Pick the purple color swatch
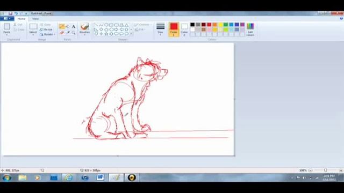The image size is (344, 193). [242, 25]
